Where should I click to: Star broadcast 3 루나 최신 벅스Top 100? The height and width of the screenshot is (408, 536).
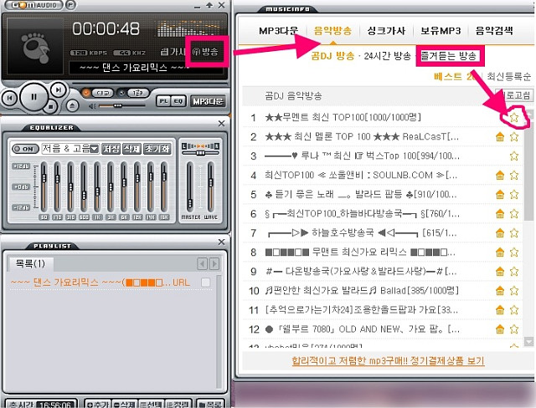coord(514,156)
